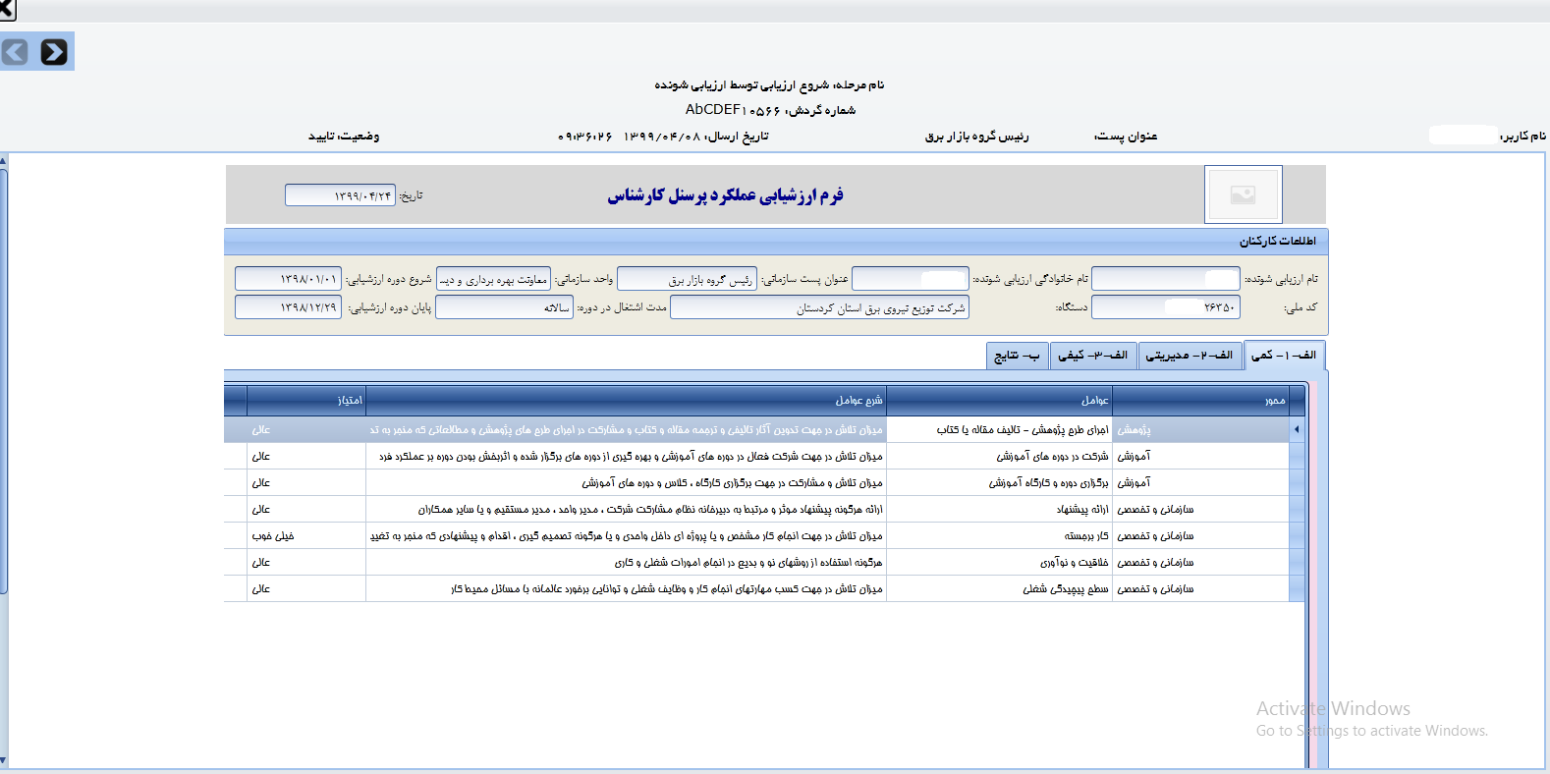Click the پایان دوره ارزشیابی date field

point(288,307)
